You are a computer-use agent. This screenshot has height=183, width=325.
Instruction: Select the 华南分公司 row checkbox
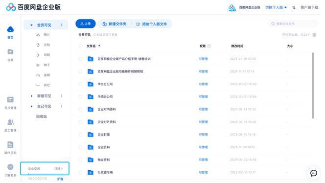point(80,97)
